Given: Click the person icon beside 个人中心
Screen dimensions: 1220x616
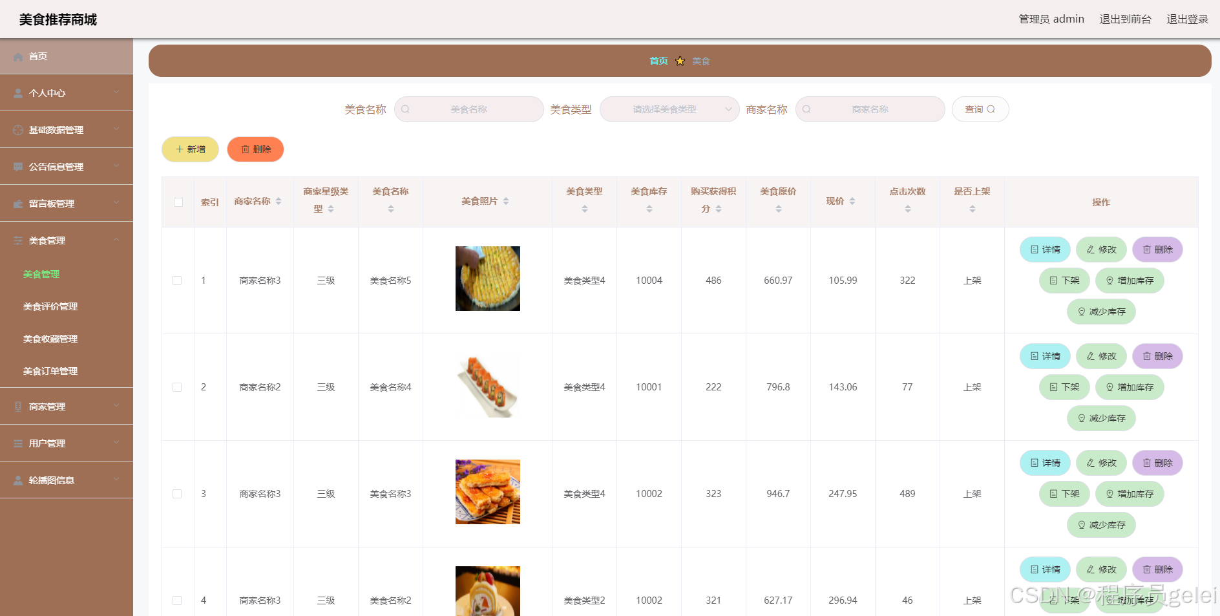Looking at the screenshot, I should pos(18,94).
